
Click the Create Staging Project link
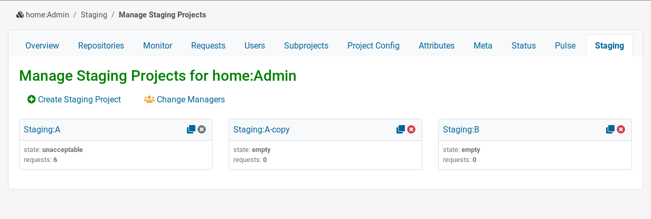pyautogui.click(x=79, y=99)
